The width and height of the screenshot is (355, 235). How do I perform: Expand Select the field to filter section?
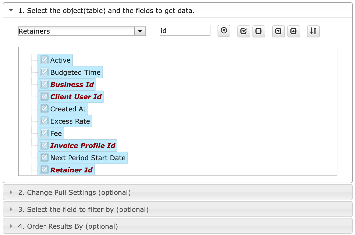[x=177, y=209]
